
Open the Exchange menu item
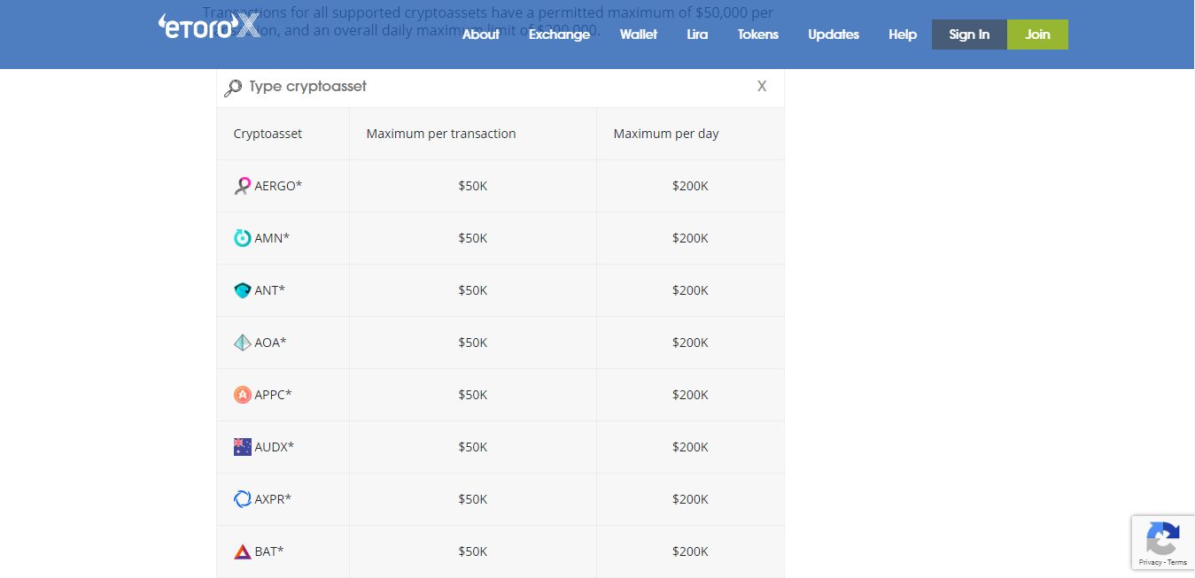[x=559, y=35]
